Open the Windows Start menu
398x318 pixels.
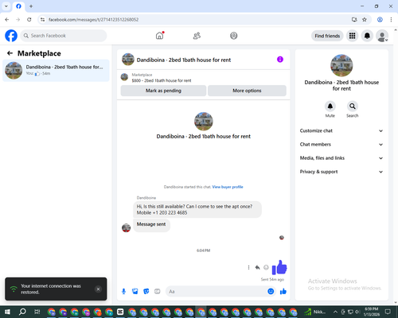7,312
